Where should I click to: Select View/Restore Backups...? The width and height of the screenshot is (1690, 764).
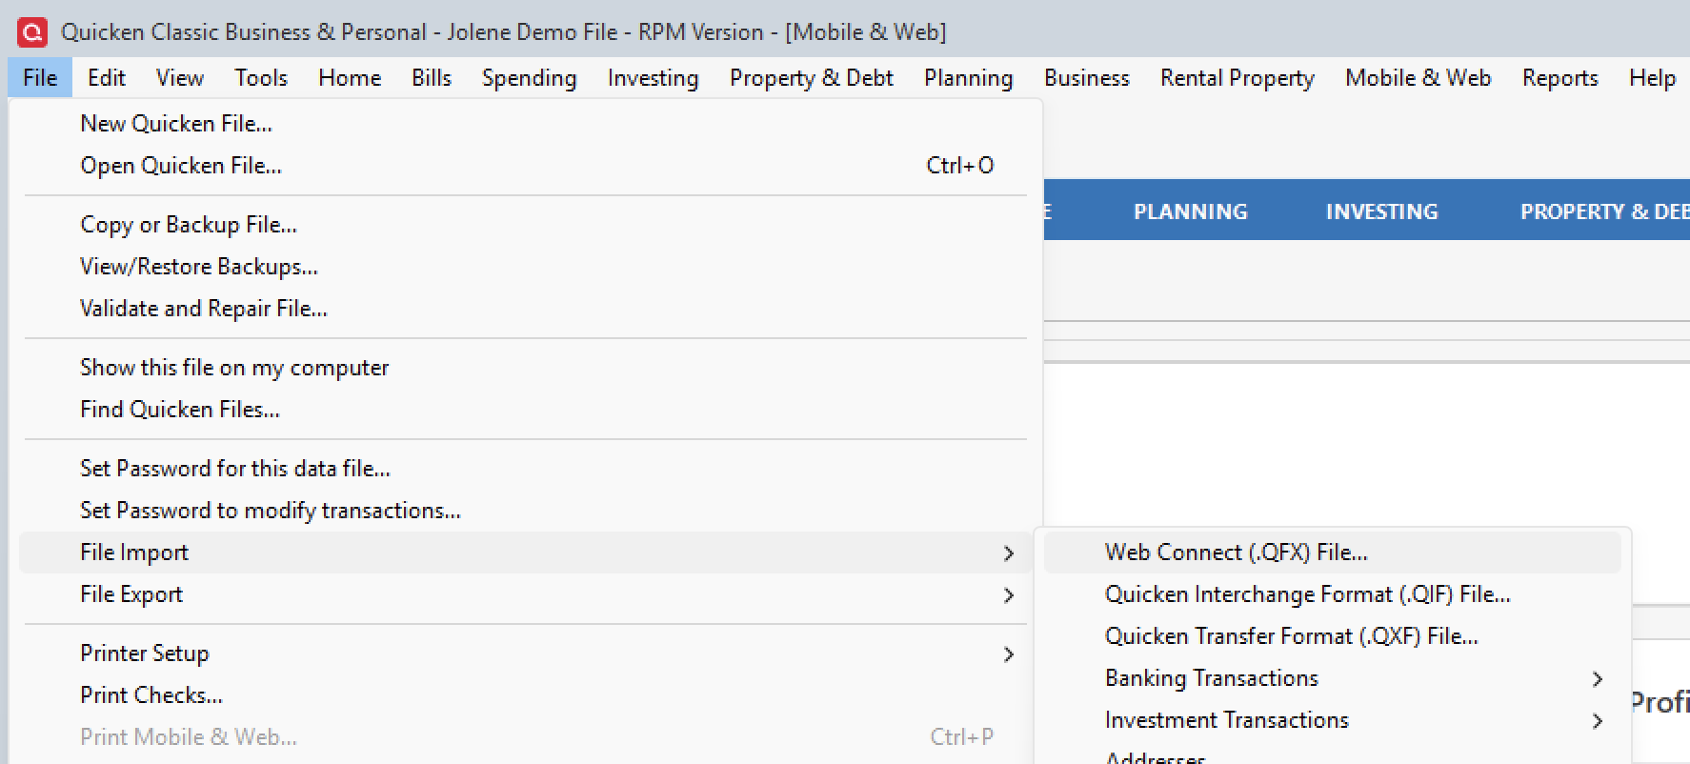tap(526, 267)
